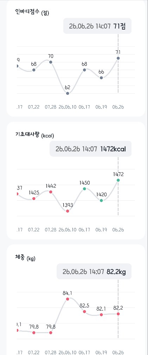Tap the 82.5 kg weight data point
Image resolution: width=148 pixels, height=355 pixels.
pos(84,312)
